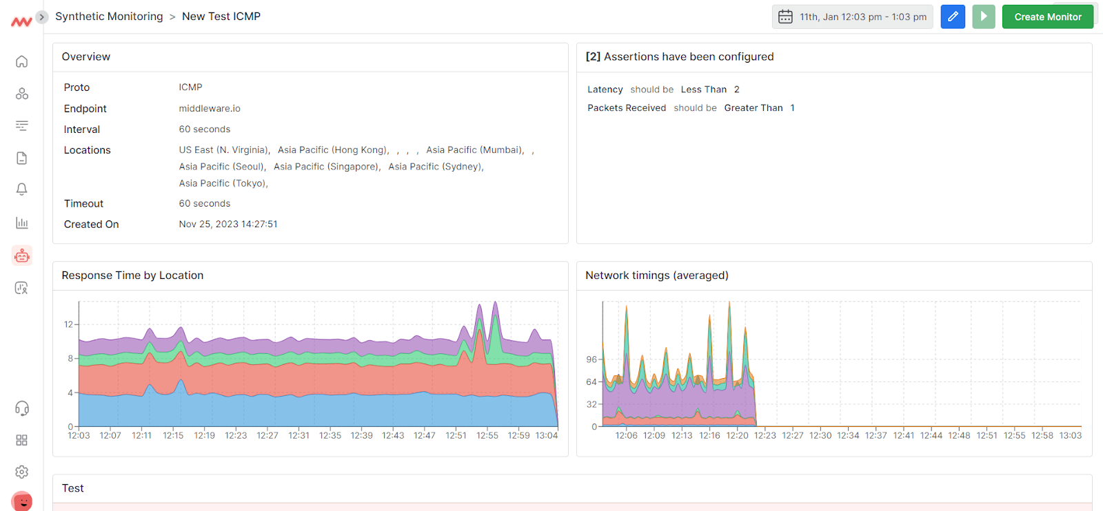The width and height of the screenshot is (1103, 511).
Task: Click the user avatar at sidebar bottom
Action: 22,501
